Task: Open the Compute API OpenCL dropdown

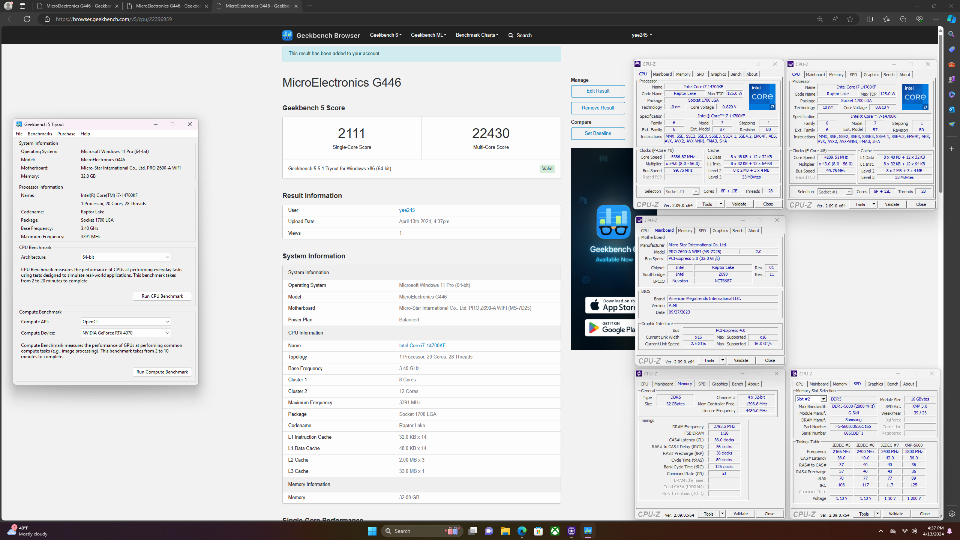Action: tap(126, 322)
